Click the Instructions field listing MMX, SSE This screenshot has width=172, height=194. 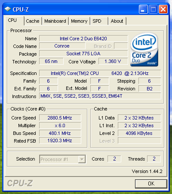pos(100,96)
